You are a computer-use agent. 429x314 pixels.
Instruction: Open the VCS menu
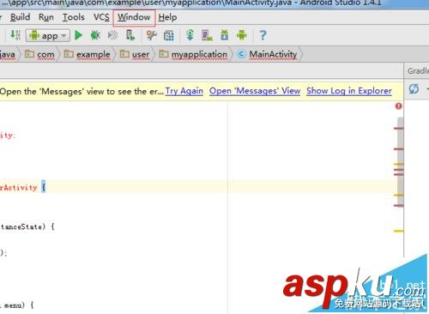(101, 17)
